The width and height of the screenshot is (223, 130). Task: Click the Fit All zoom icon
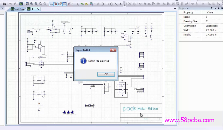pyautogui.click(x=27, y=4)
